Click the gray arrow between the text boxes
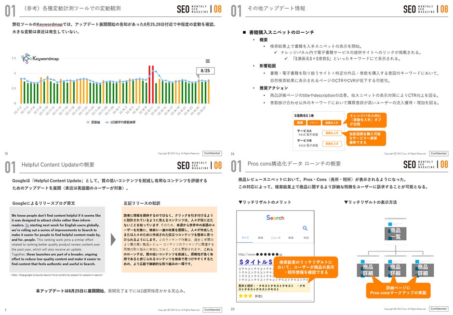 113,239
